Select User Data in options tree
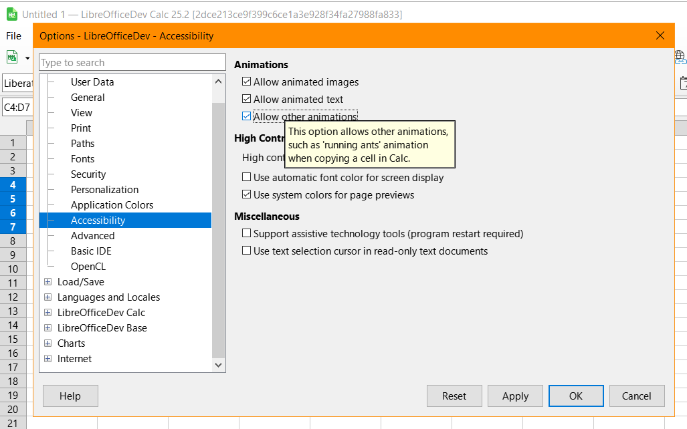The image size is (687, 429). [x=92, y=82]
